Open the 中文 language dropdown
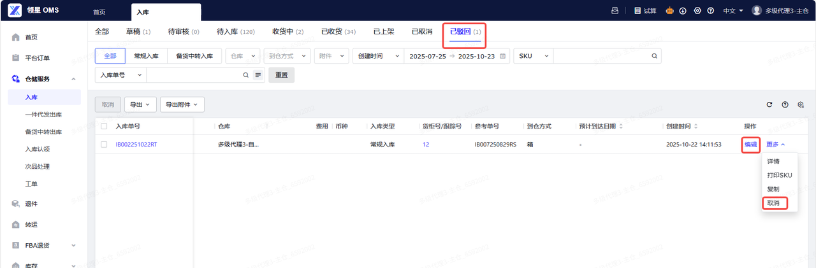 [x=733, y=10]
